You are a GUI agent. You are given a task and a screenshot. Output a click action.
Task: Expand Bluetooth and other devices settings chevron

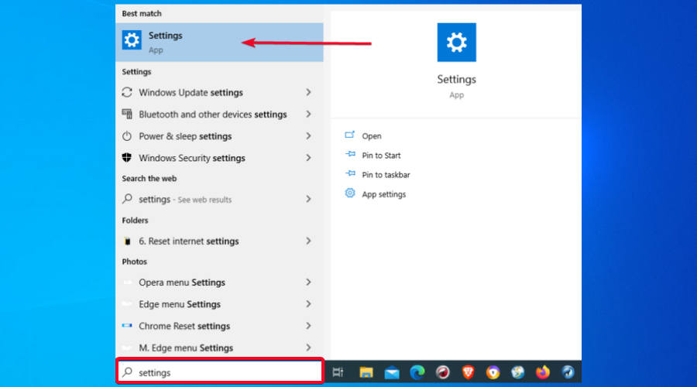pos(308,115)
